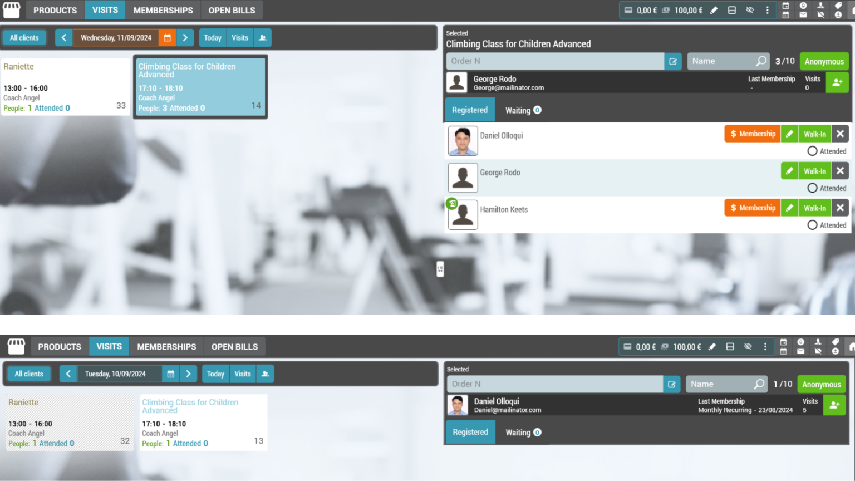The height and width of the screenshot is (481, 855).
Task: Click the Membership button for Daniel Olloqui
Action: pos(752,134)
